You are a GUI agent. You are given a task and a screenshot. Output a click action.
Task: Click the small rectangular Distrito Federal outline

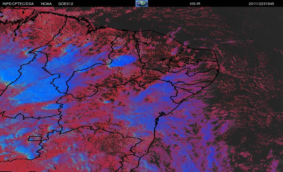point(35,139)
